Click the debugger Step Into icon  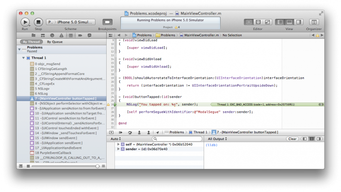click(x=139, y=132)
